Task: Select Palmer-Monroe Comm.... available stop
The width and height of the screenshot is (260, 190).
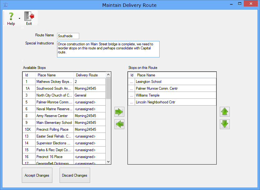Action: coord(64,102)
